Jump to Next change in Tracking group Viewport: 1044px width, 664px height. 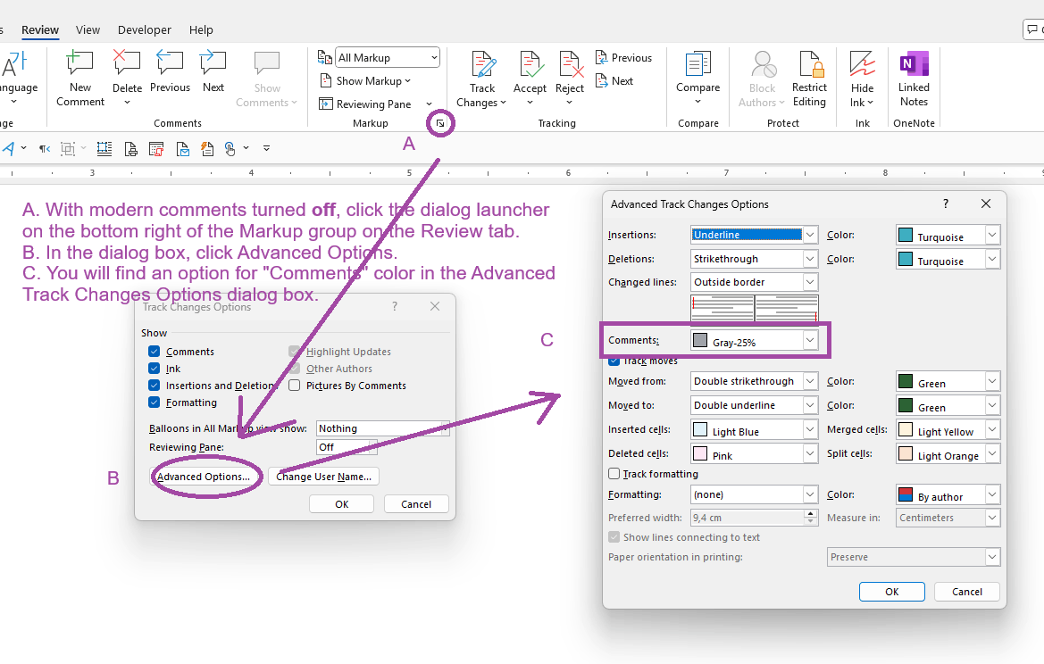click(x=614, y=80)
